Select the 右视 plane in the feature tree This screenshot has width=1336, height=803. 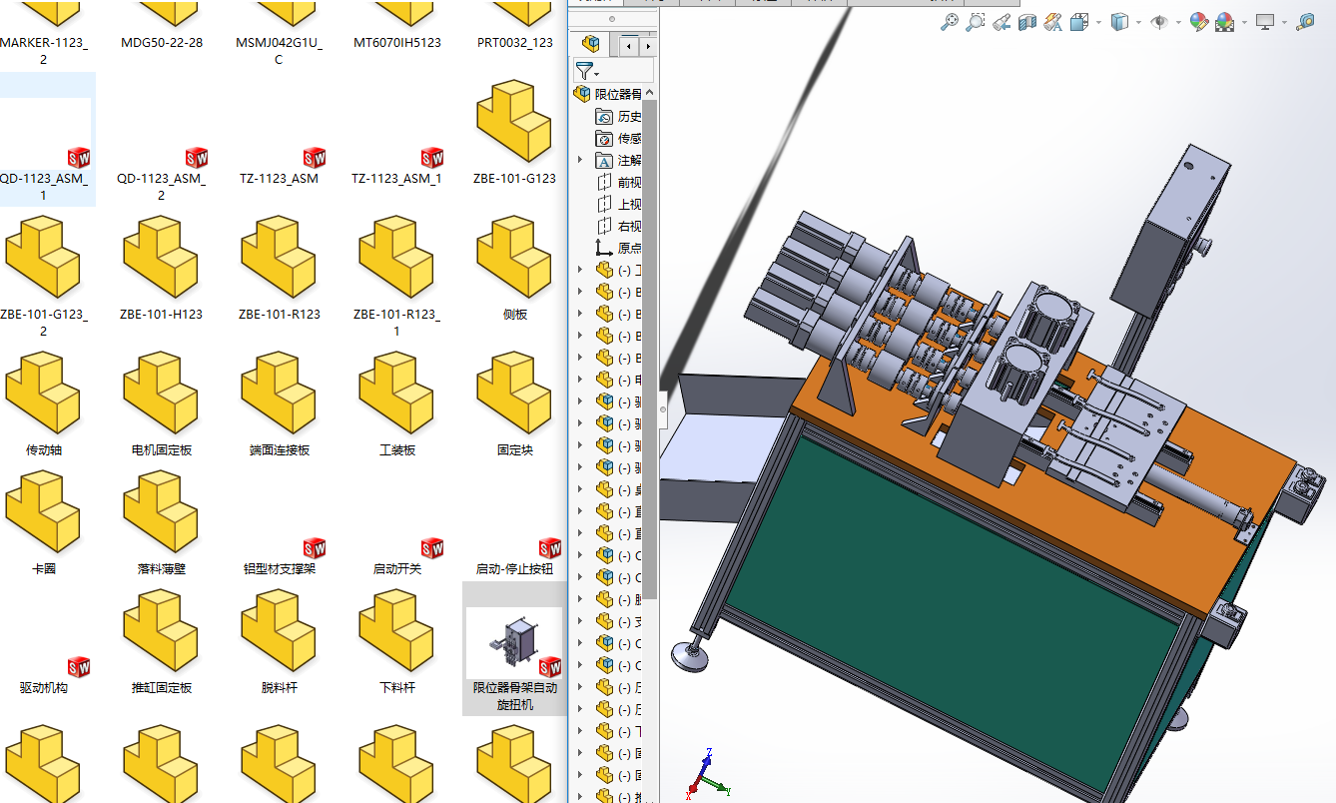[618, 226]
